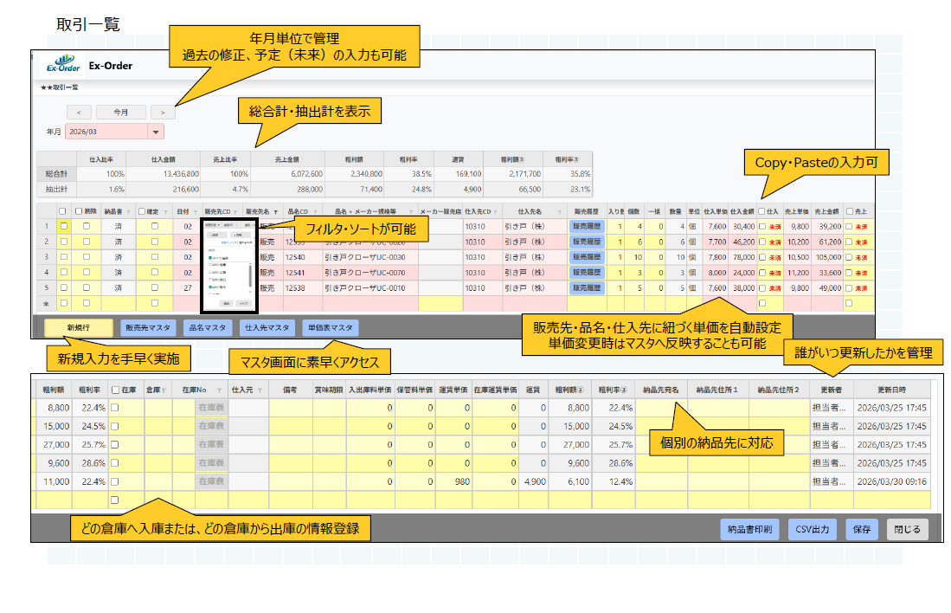Viewport: 951px width, 613px height.
Task: Click 販売履歴 button in first row
Action: coord(586,226)
